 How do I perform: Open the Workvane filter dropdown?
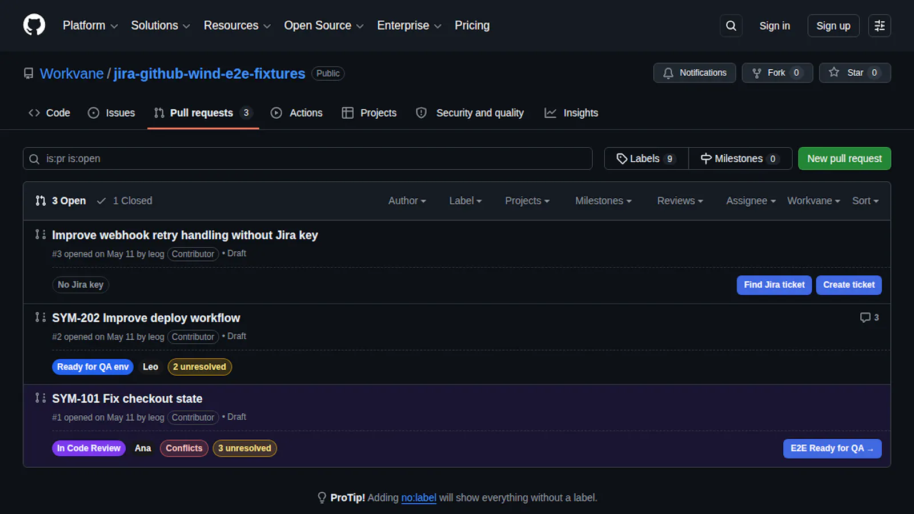[813, 201]
